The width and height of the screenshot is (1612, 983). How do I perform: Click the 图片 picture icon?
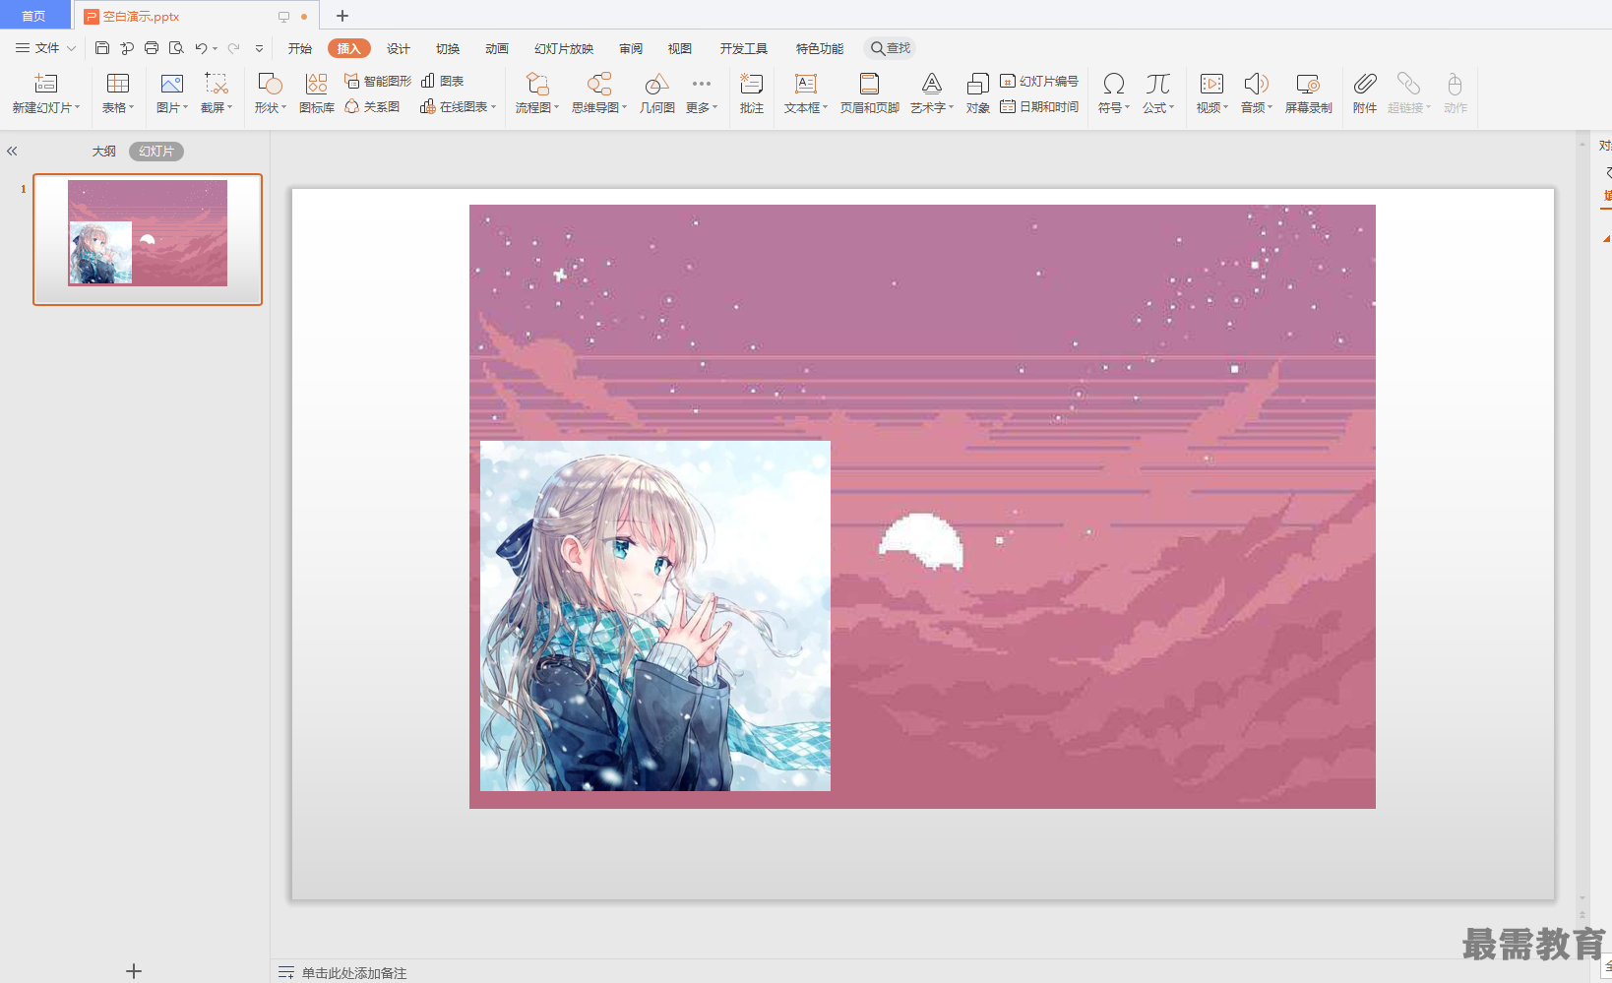172,83
